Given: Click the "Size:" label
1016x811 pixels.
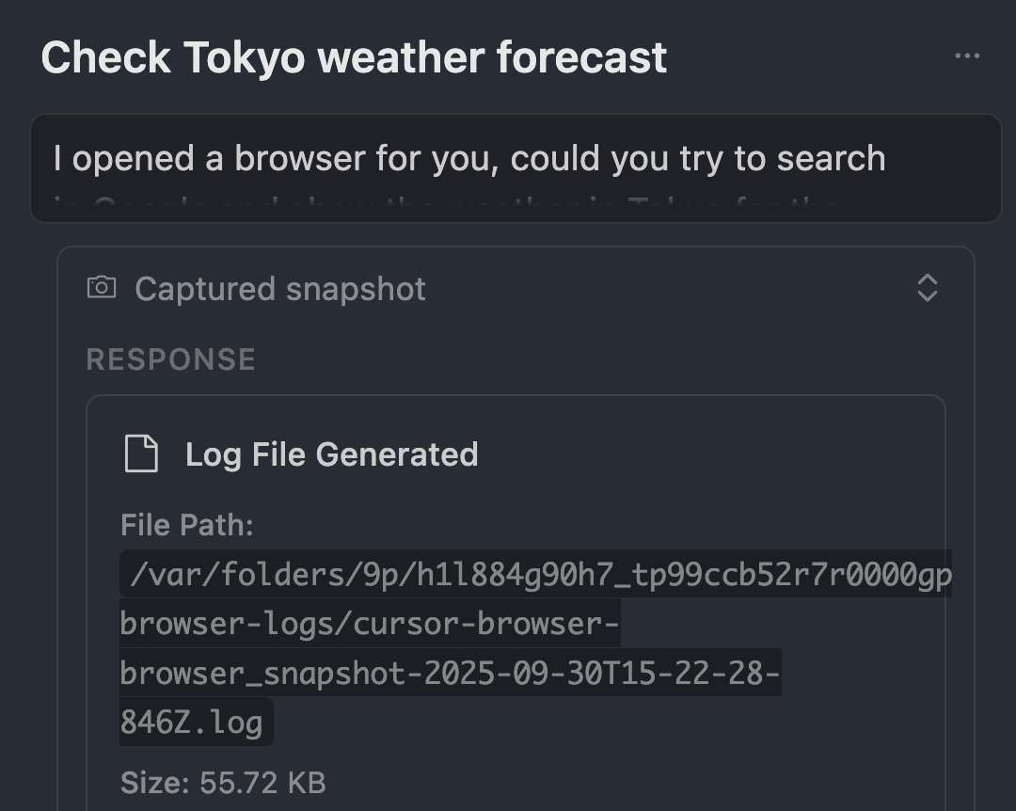Looking at the screenshot, I should (154, 782).
